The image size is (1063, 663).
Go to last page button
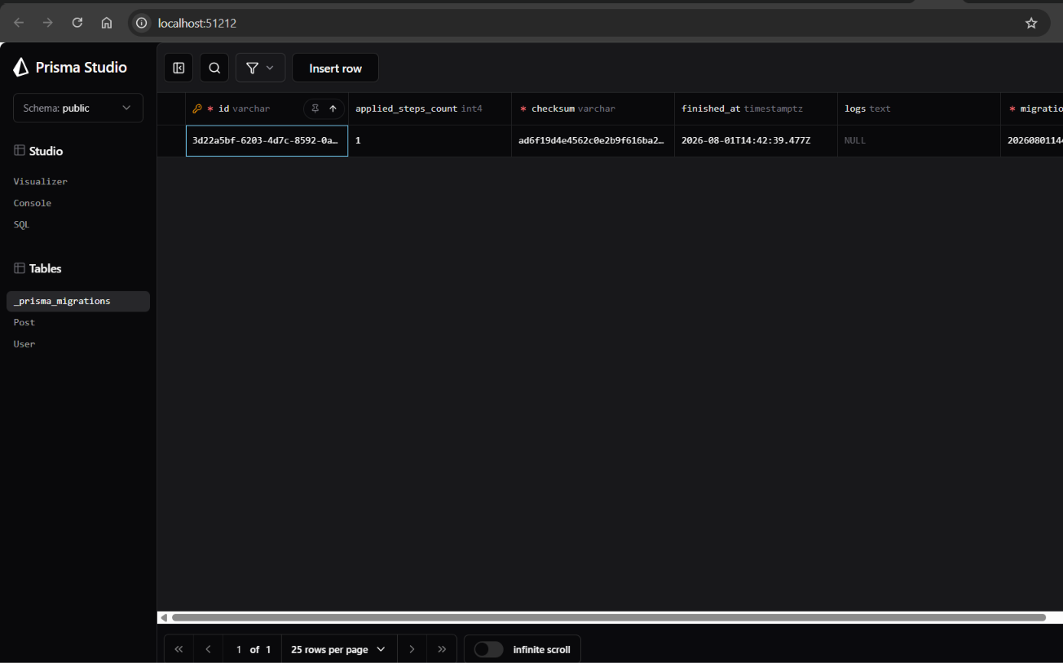442,649
